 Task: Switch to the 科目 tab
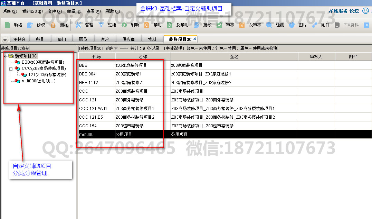coord(40,39)
